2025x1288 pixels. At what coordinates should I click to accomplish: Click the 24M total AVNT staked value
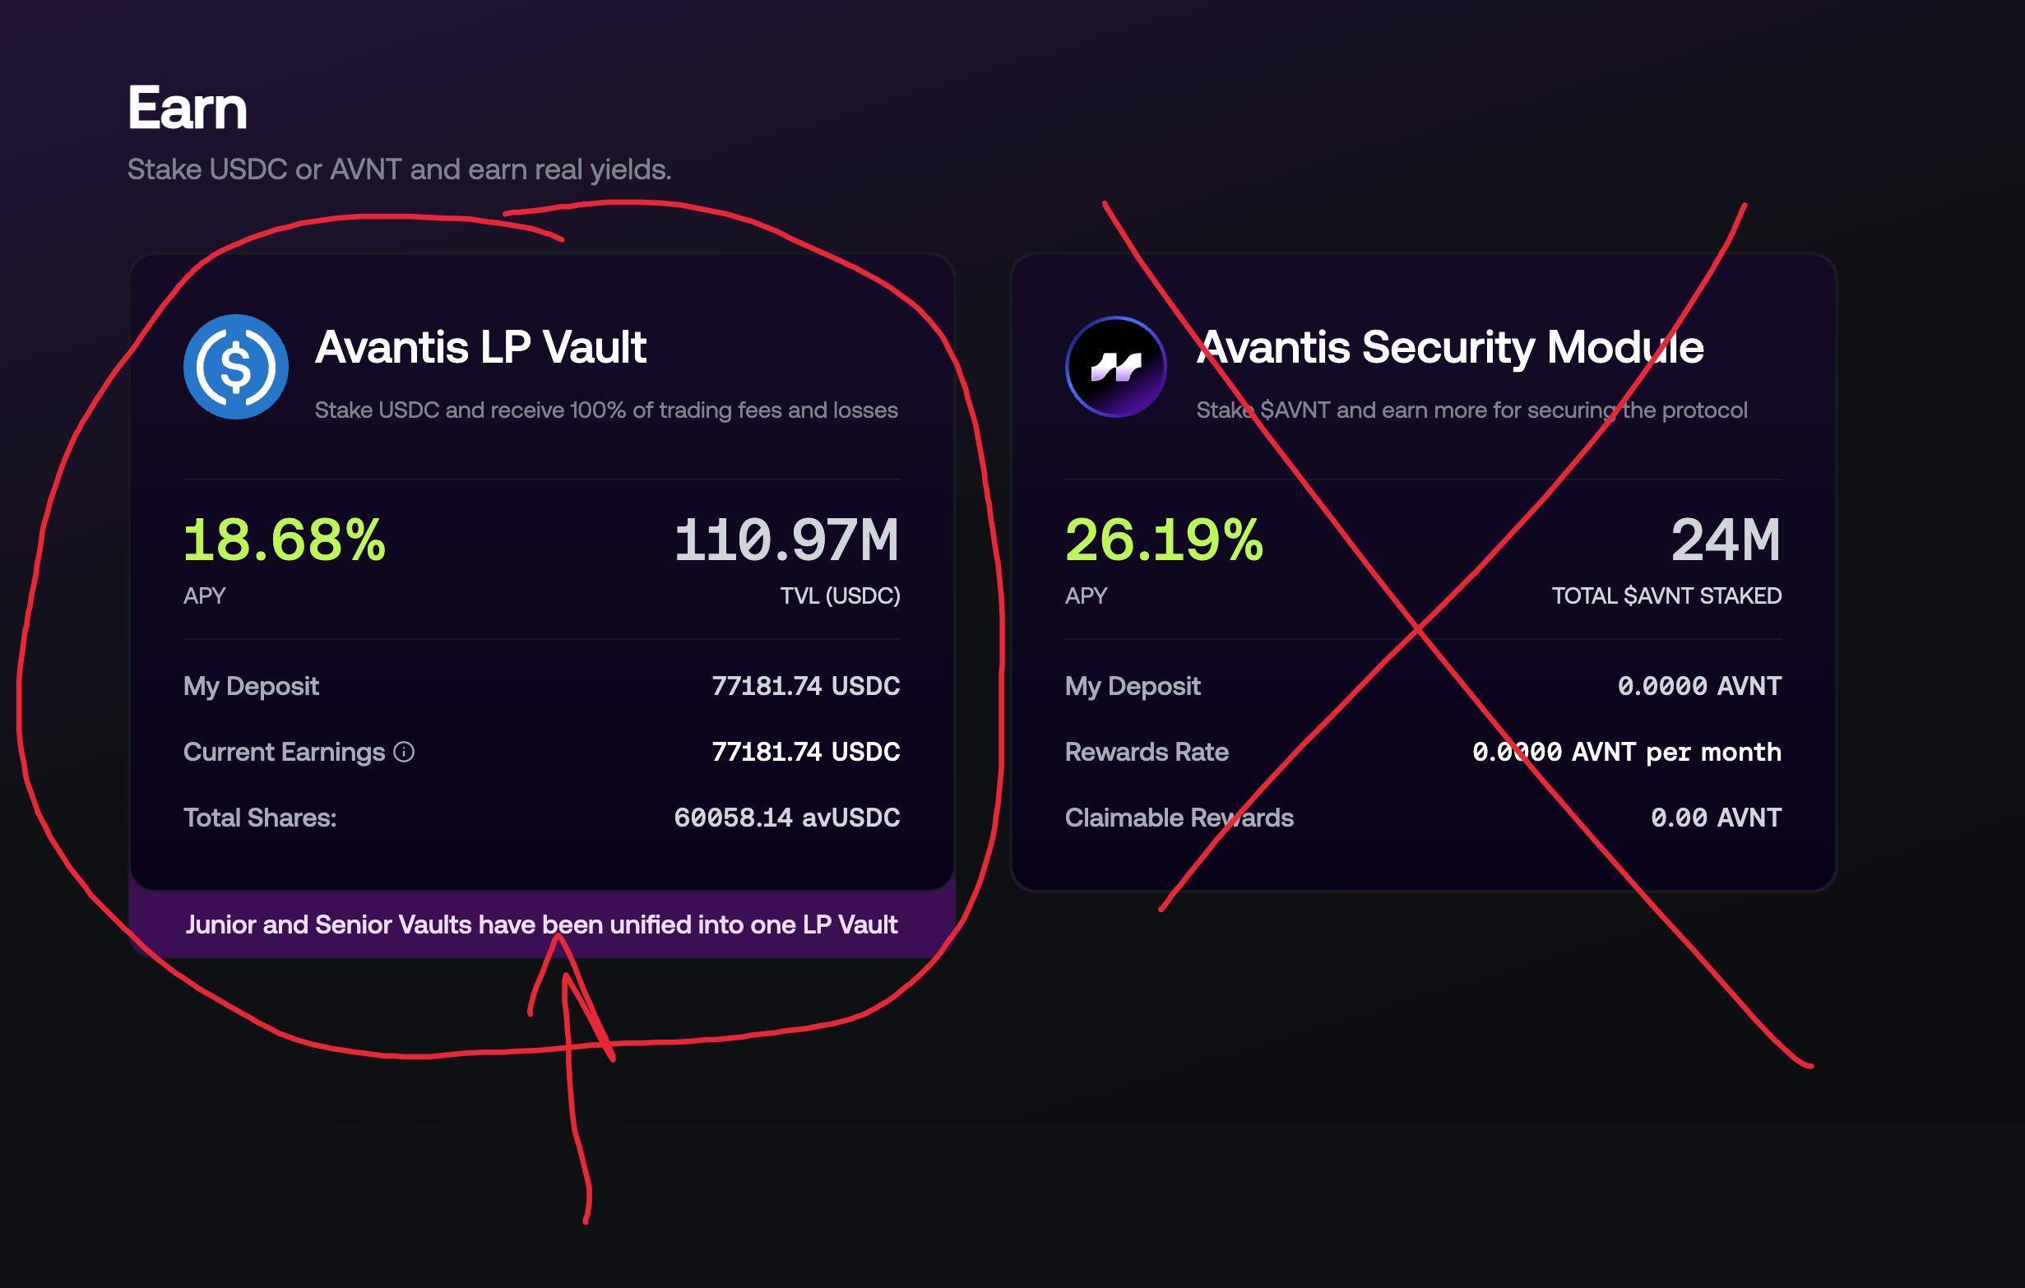click(1725, 539)
